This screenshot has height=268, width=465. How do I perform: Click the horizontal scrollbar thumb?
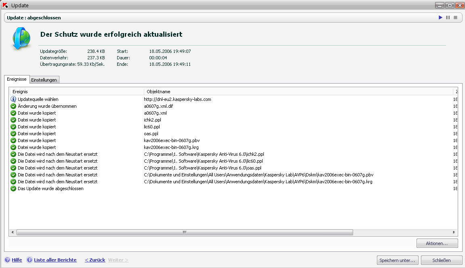(185, 232)
